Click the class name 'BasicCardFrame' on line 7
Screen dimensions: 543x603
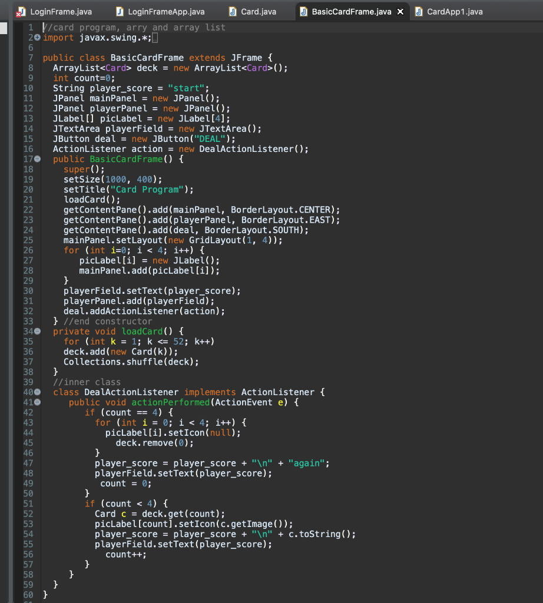click(147, 58)
